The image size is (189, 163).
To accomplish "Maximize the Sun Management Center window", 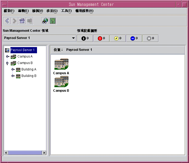I will (x=184, y=5).
